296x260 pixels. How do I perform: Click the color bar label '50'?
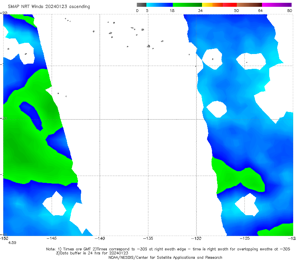(x=236, y=10)
